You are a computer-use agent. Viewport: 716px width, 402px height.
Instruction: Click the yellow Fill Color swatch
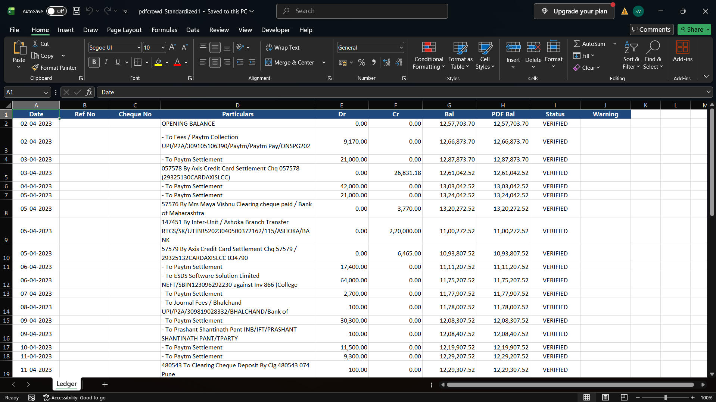click(x=159, y=62)
